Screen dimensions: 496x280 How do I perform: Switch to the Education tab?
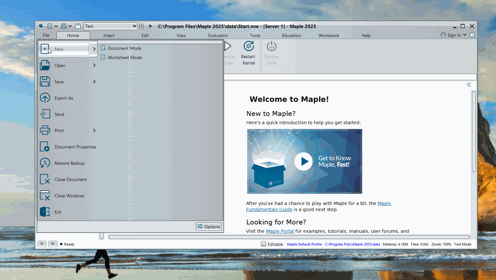click(291, 35)
